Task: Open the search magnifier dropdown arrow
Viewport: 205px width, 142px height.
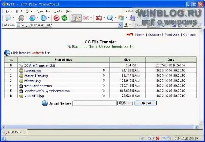Action: point(115,18)
